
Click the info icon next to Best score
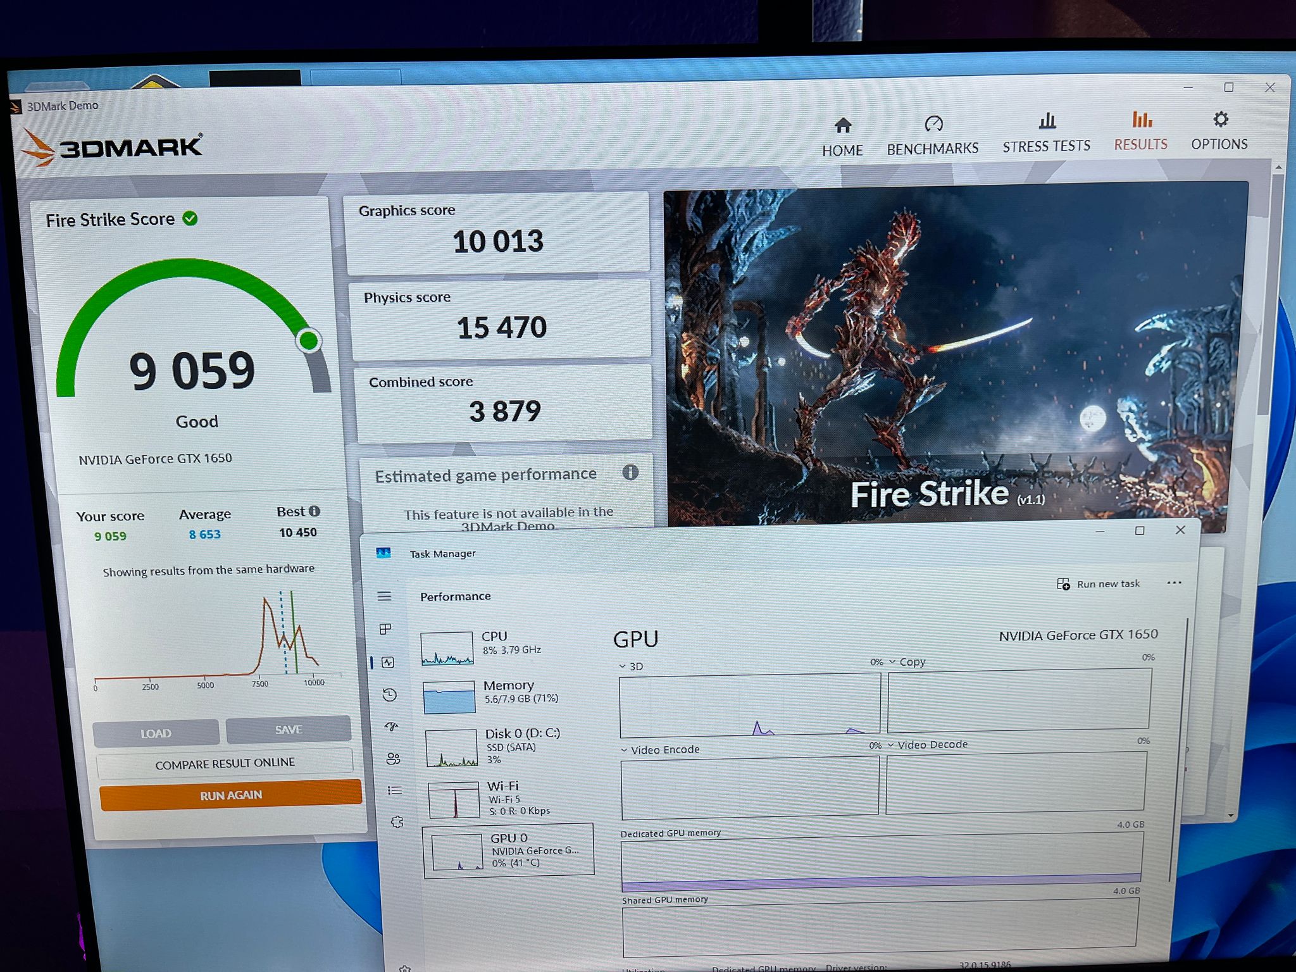pos(315,511)
